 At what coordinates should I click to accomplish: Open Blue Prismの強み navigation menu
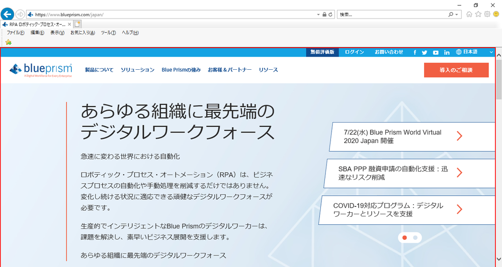click(181, 70)
